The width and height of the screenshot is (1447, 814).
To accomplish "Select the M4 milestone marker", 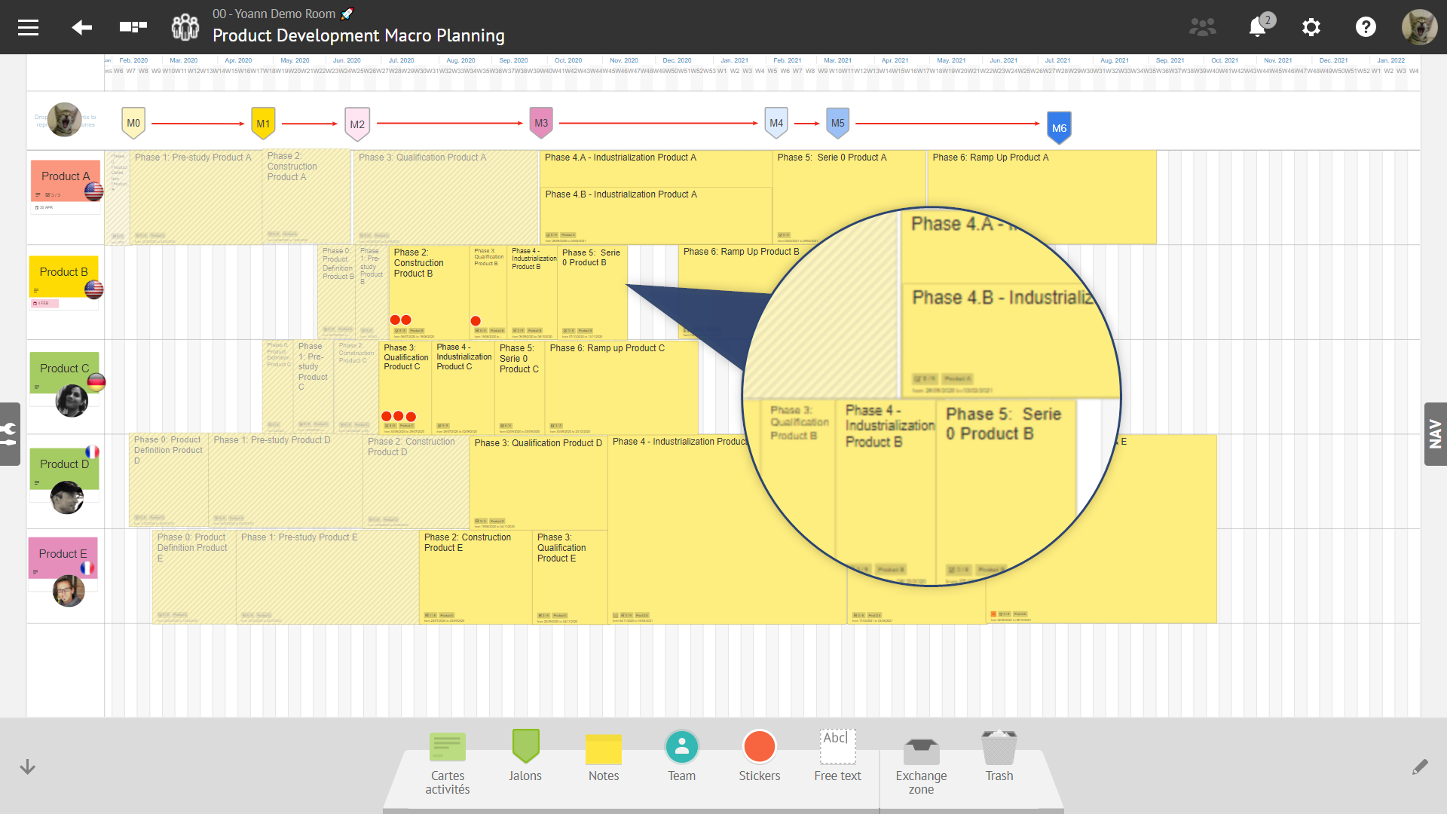I will point(776,123).
